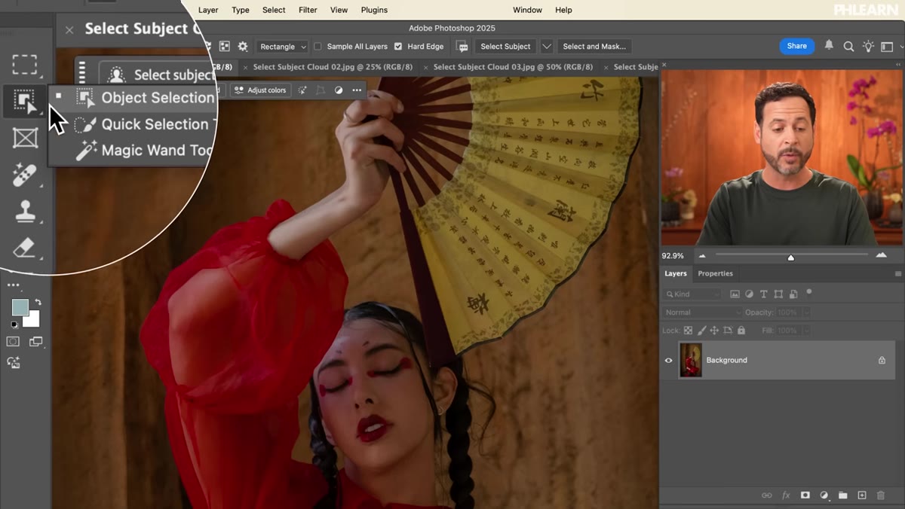Open more options in contextual task bar
This screenshot has height=509, width=905.
pos(357,90)
